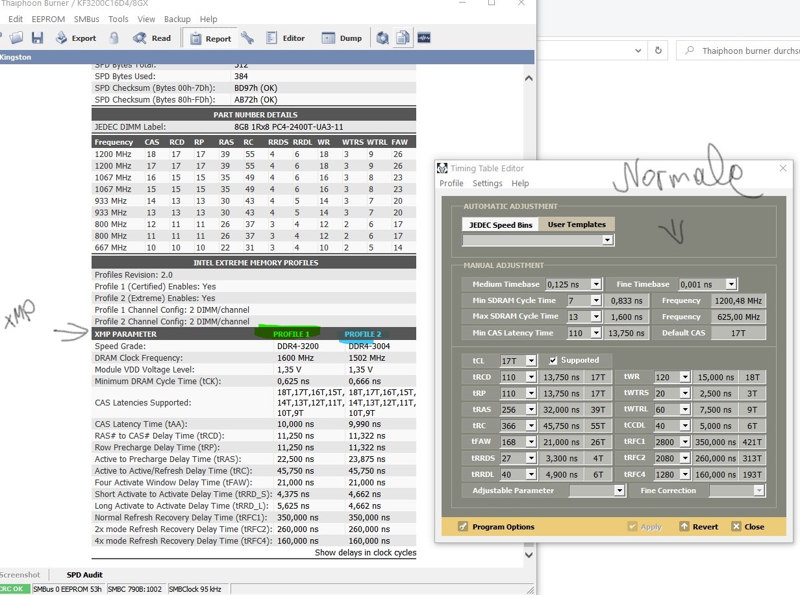The image size is (800, 595).
Task: Click the Close X icon in Timing Editor
Action: (x=736, y=526)
